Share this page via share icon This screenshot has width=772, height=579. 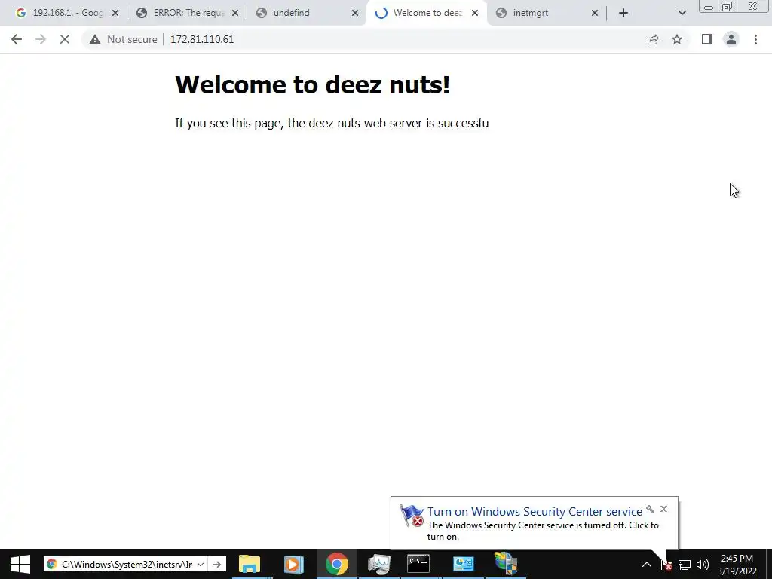[653, 39]
